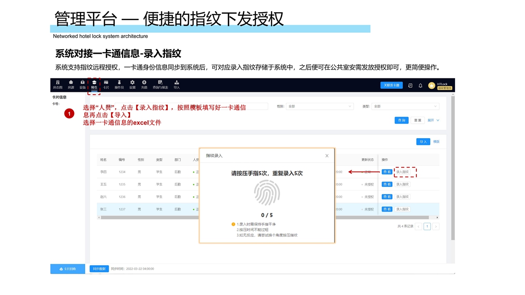The height and width of the screenshot is (295, 525).
Task: Open the 性别 dropdown
Action: pyautogui.click(x=319, y=106)
